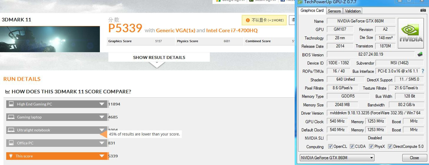Click the DirectX Support value 11. / SM5.0
The width and height of the screenshot is (429, 165).
[x=409, y=80]
